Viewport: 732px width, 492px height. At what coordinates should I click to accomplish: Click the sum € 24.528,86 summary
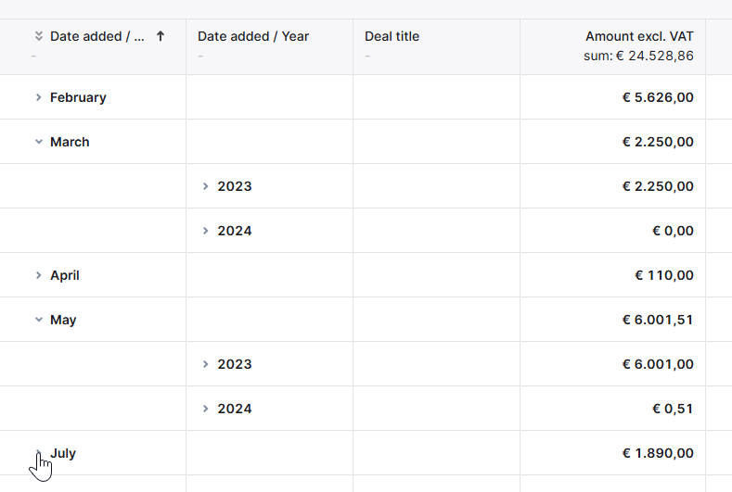click(638, 56)
